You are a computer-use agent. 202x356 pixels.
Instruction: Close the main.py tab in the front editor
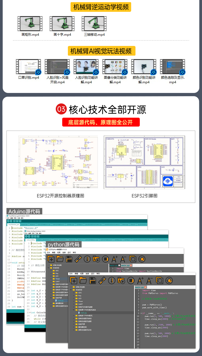(x=145, y=287)
